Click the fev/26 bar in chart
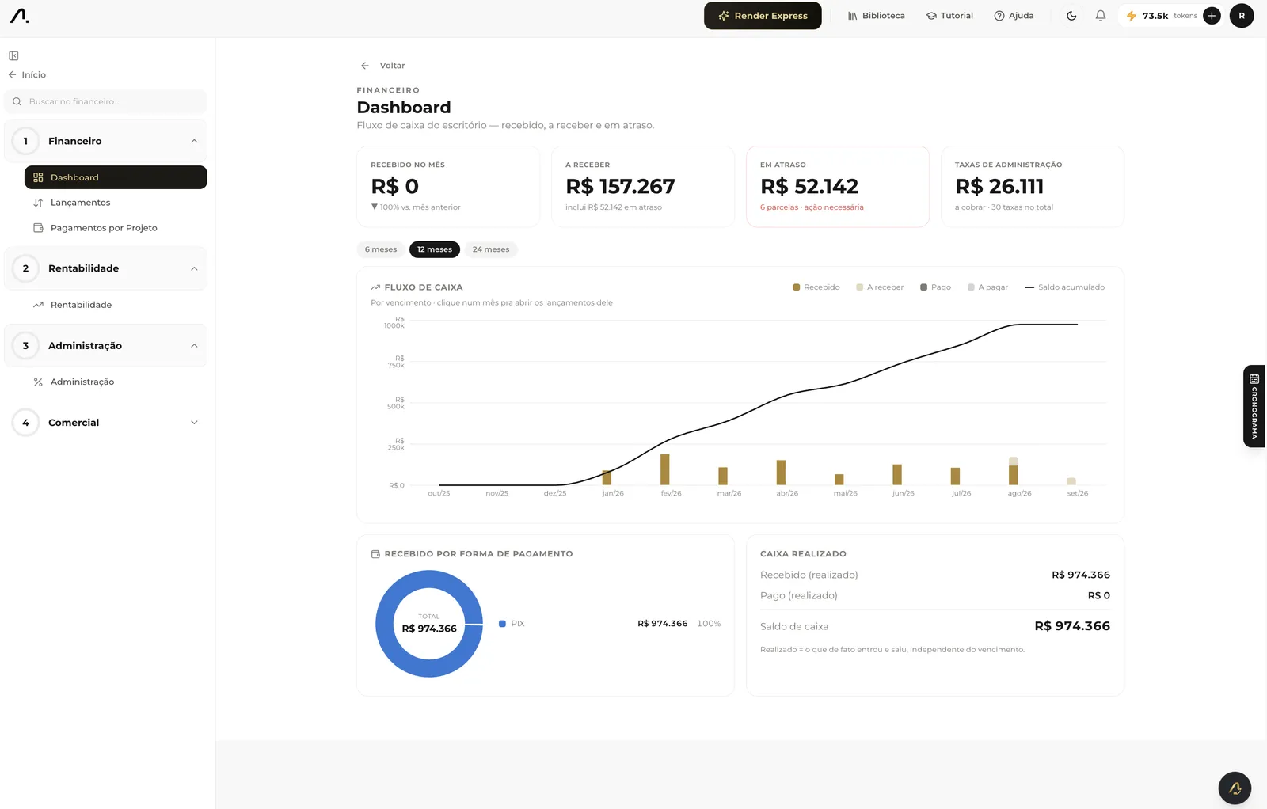The image size is (1267, 809). coord(665,469)
